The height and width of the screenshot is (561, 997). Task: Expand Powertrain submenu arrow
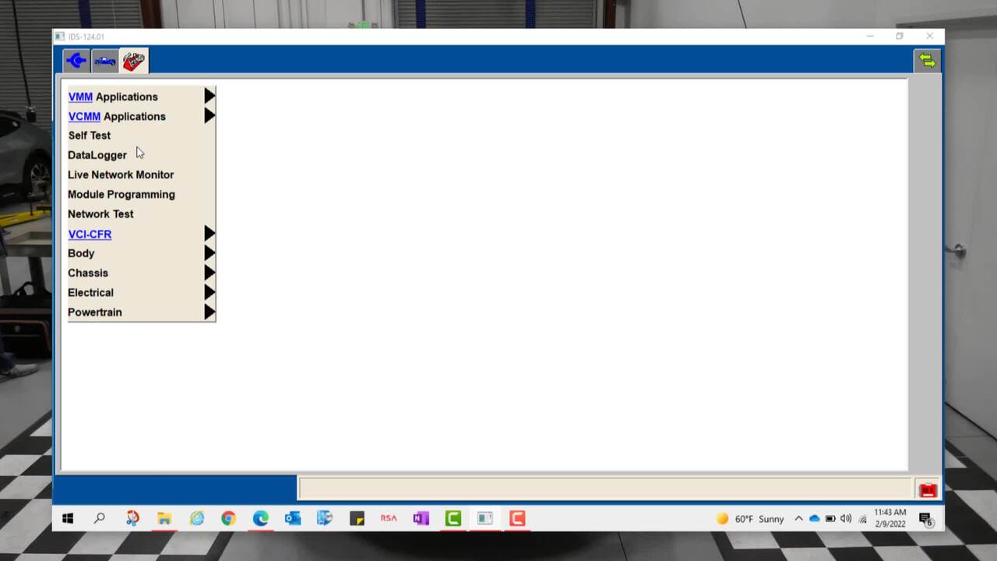tap(210, 312)
